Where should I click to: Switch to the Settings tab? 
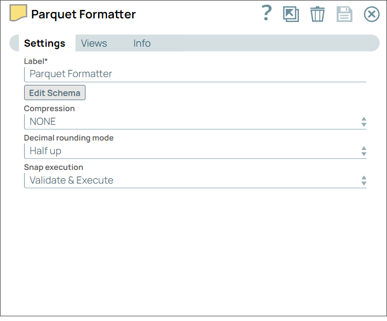click(45, 44)
